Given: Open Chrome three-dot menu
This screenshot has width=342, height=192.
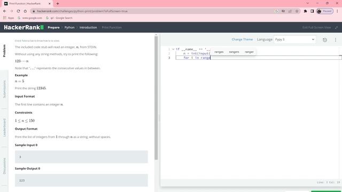Looking at the screenshot, I should [x=337, y=11].
